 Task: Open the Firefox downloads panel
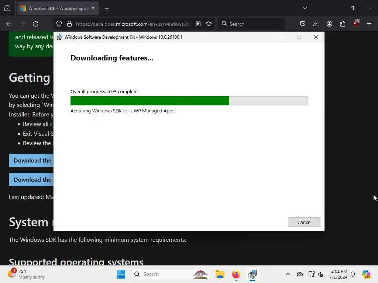pos(316,24)
